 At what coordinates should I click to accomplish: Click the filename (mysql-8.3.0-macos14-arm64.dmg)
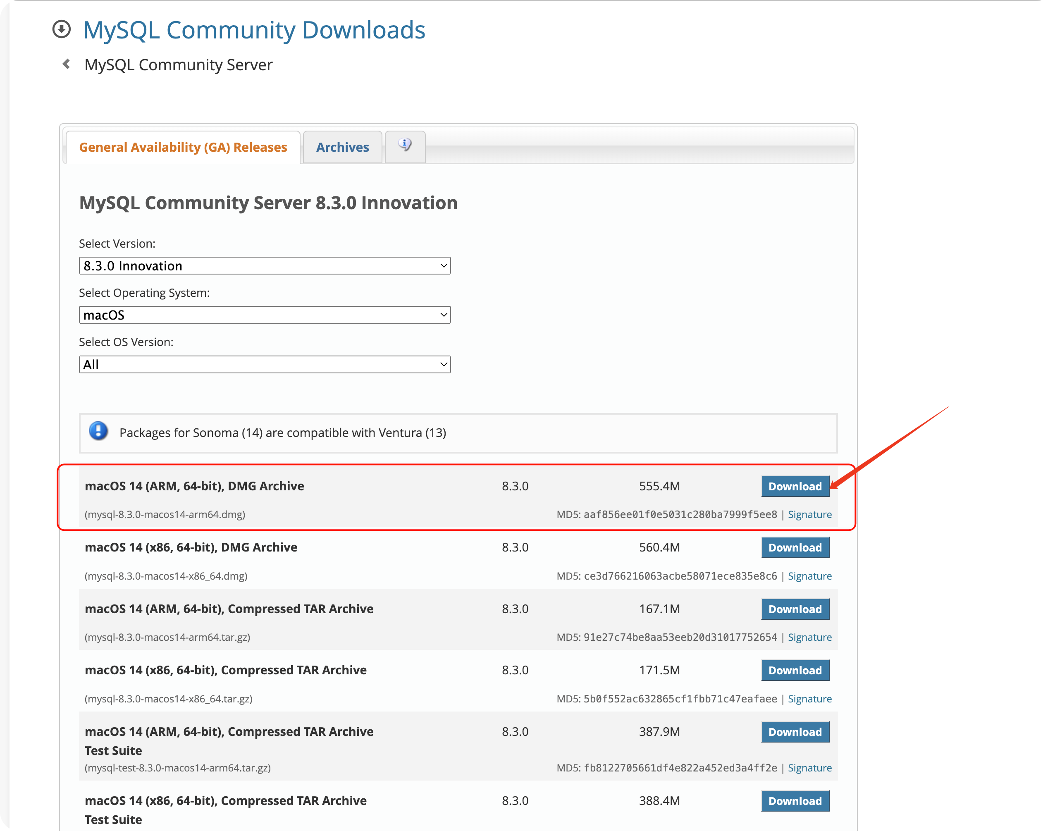click(x=165, y=514)
